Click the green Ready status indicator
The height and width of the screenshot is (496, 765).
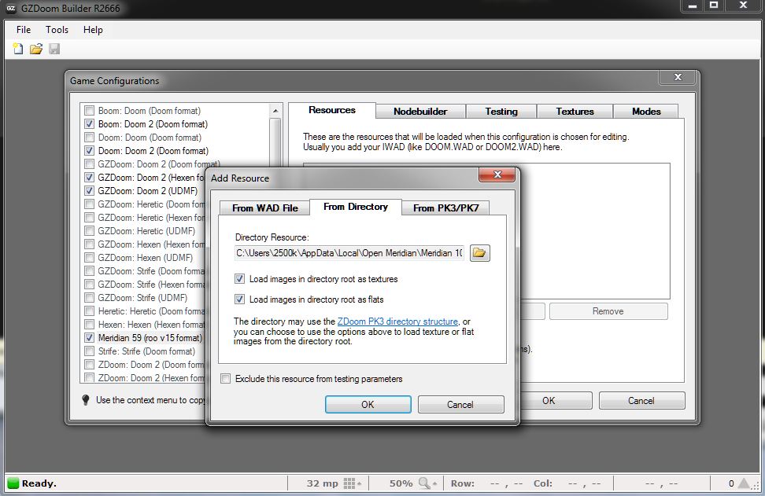[x=13, y=483]
